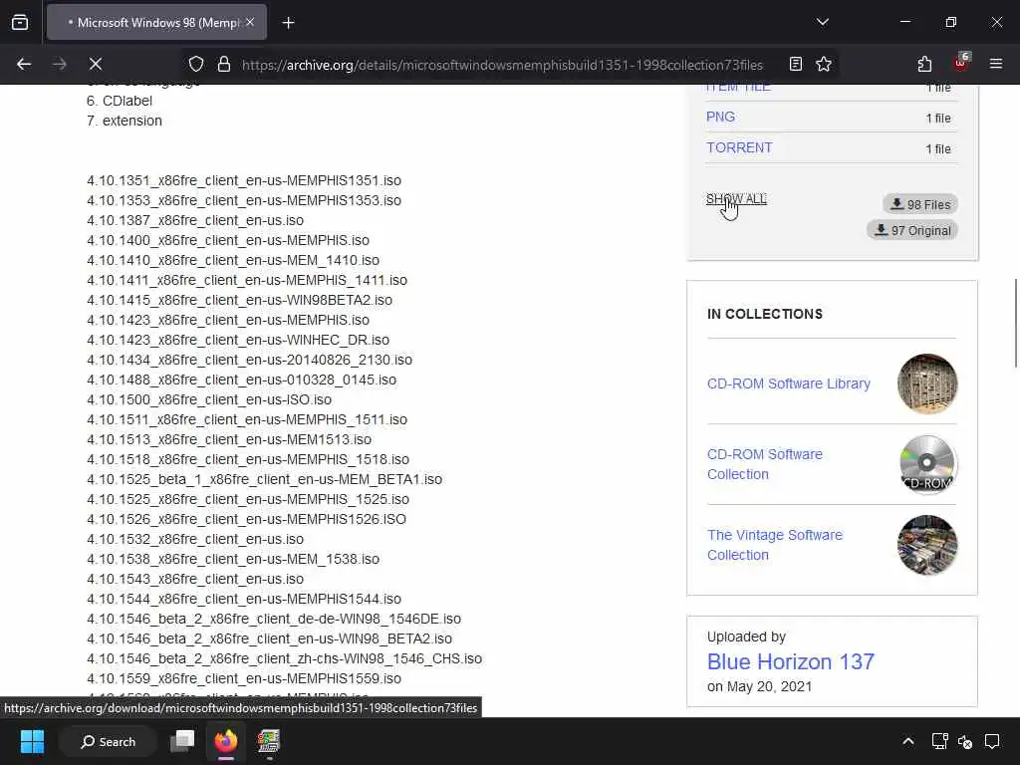Click the CD-ROM disc thumbnail

(927, 464)
